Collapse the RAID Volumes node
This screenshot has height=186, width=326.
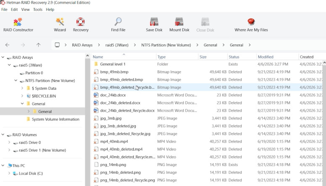[x=3, y=135]
